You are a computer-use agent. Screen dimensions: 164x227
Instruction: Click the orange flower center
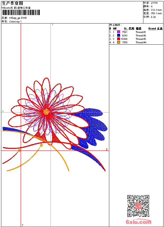(x=46, y=112)
